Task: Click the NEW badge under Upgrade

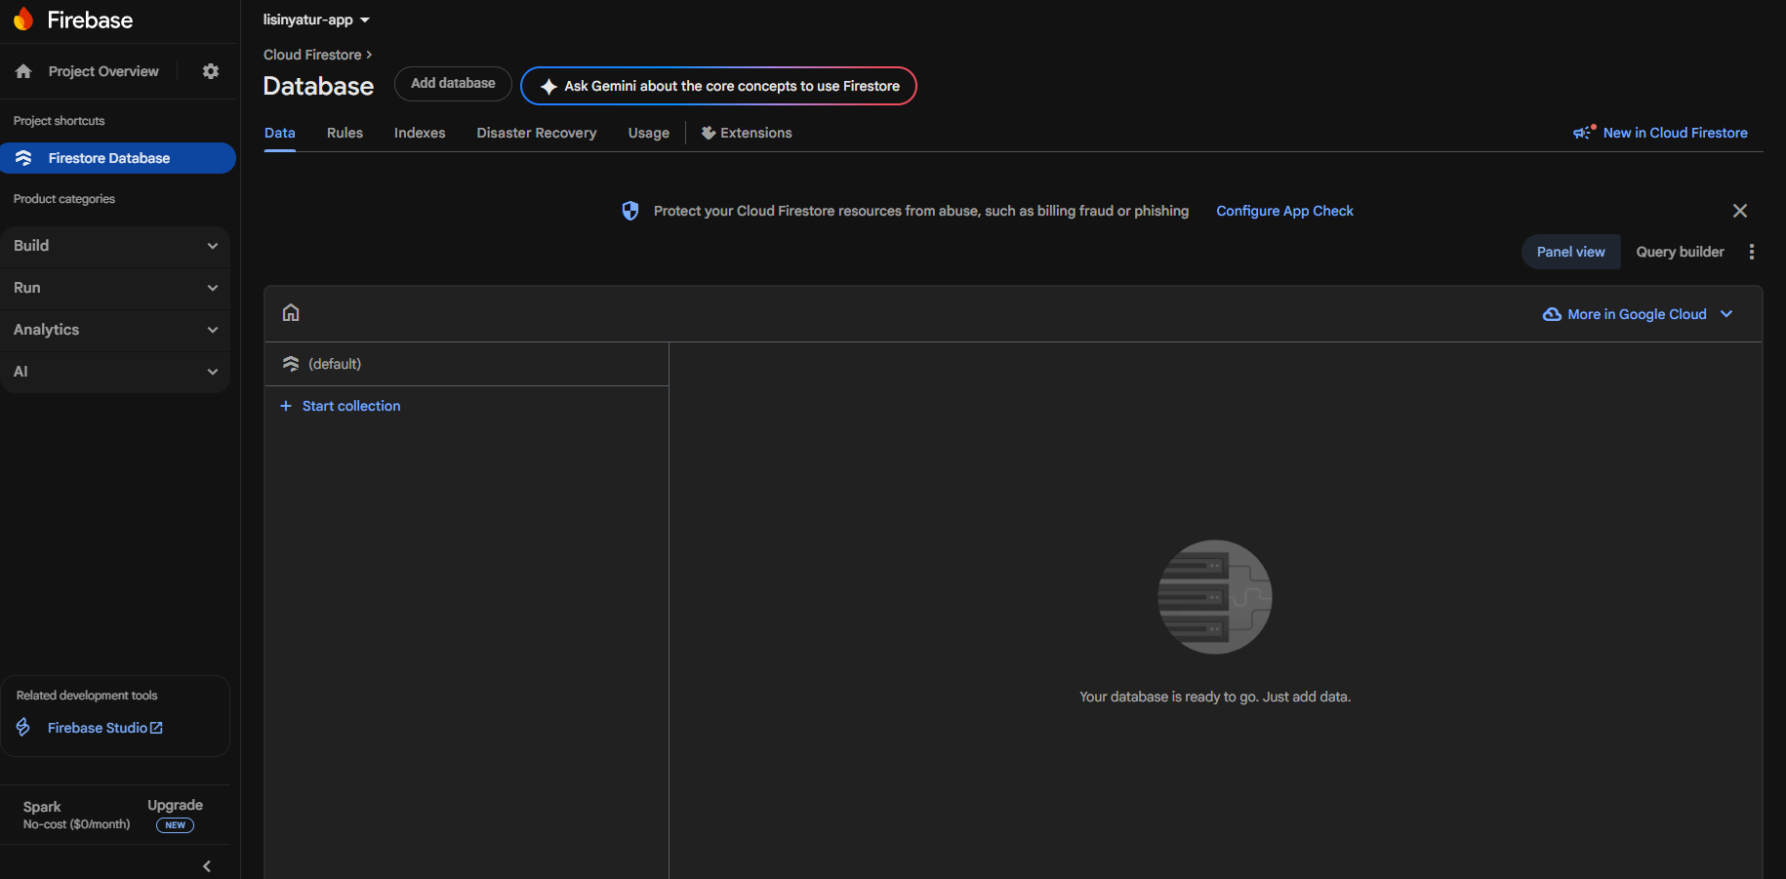Action: tap(176, 825)
